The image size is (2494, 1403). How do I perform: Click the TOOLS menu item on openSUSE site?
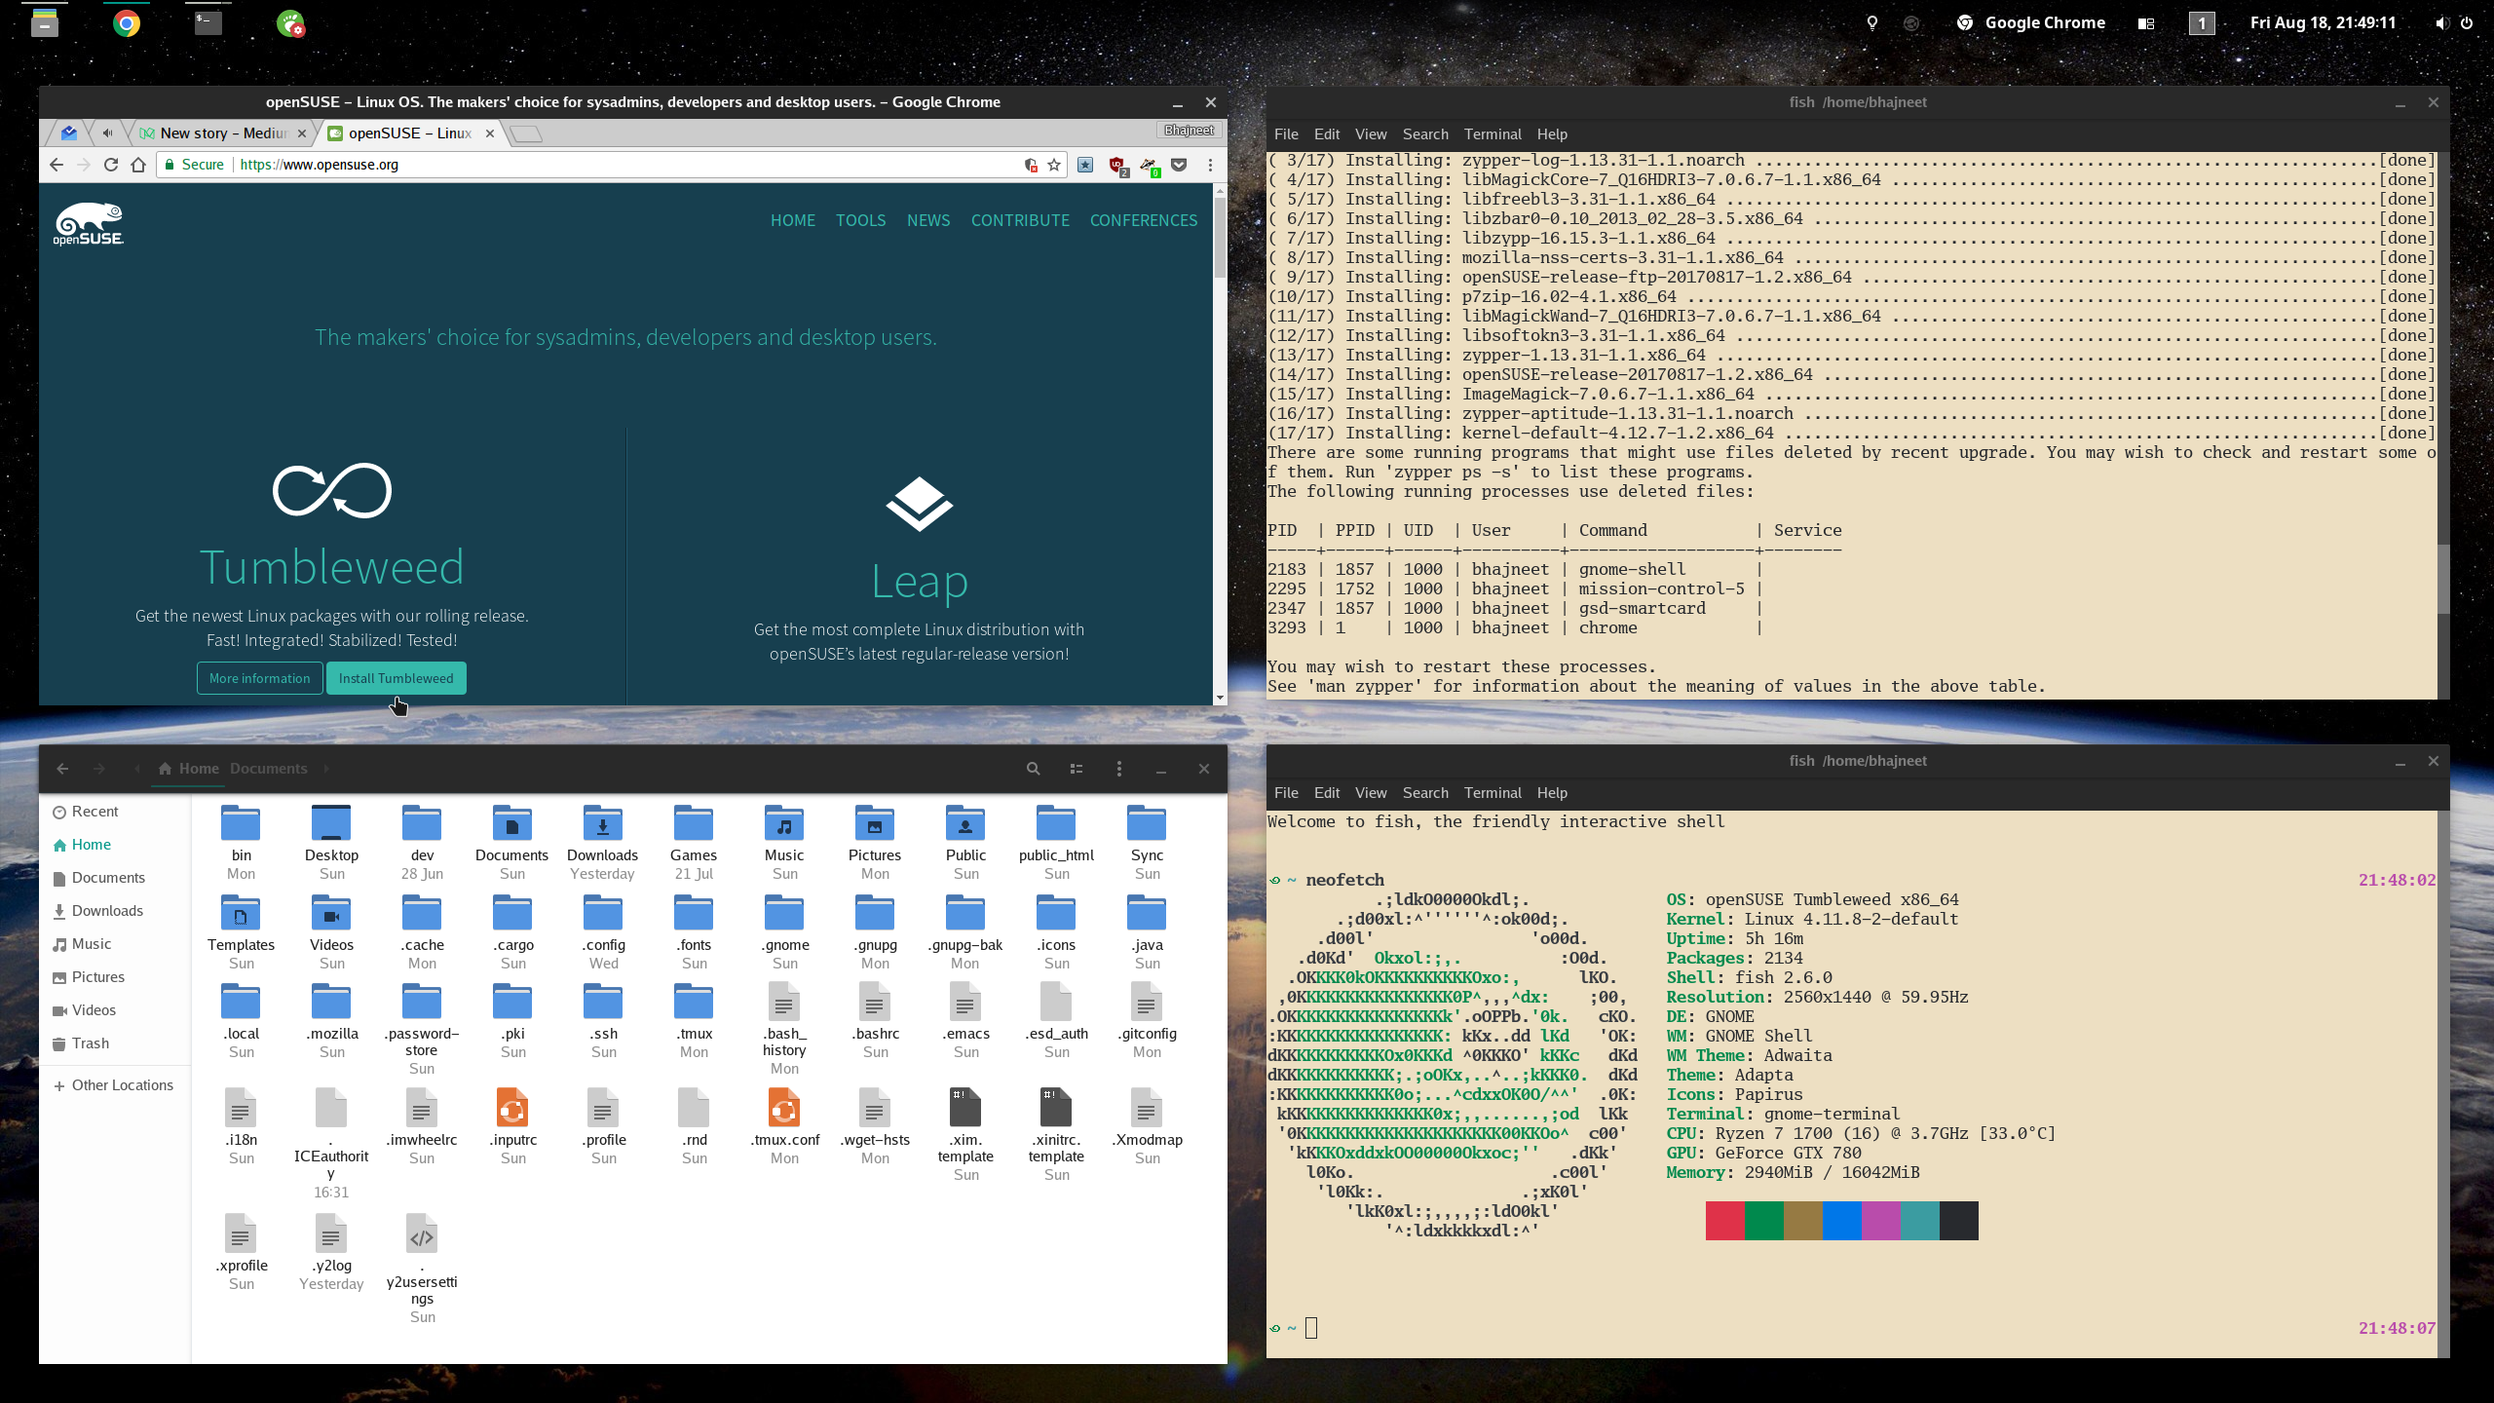[860, 219]
